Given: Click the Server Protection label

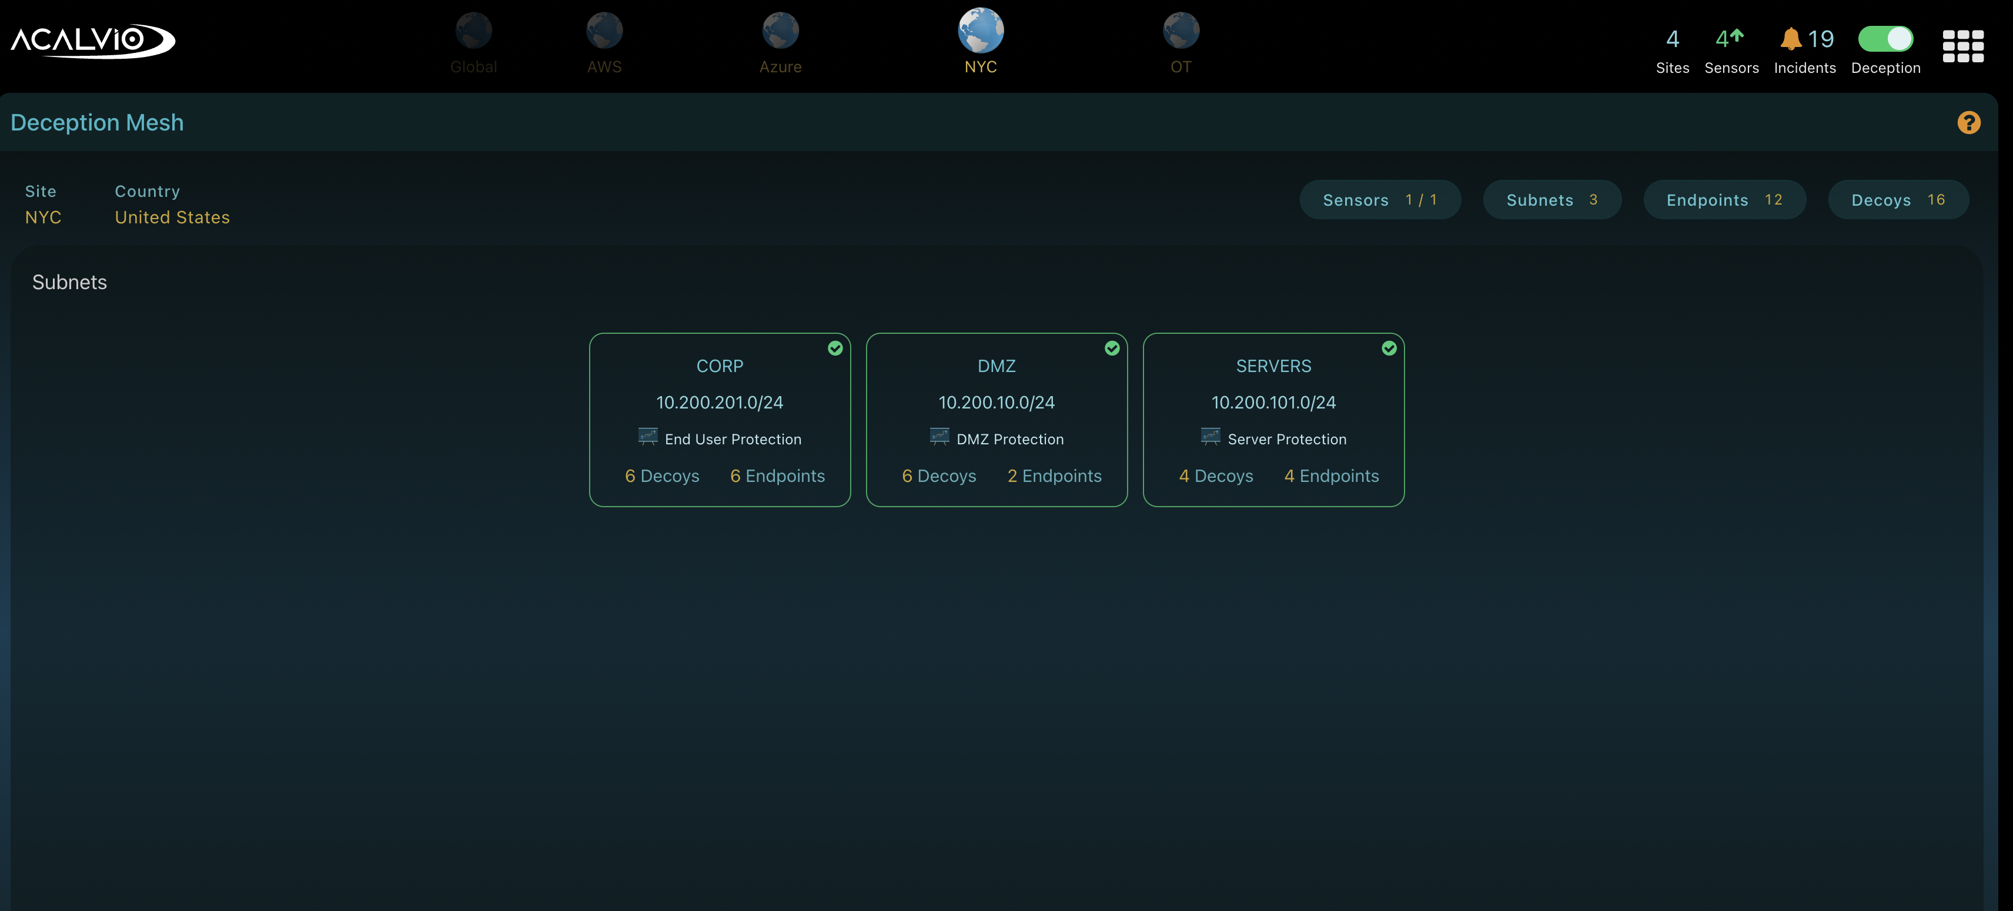Looking at the screenshot, I should pyautogui.click(x=1287, y=440).
